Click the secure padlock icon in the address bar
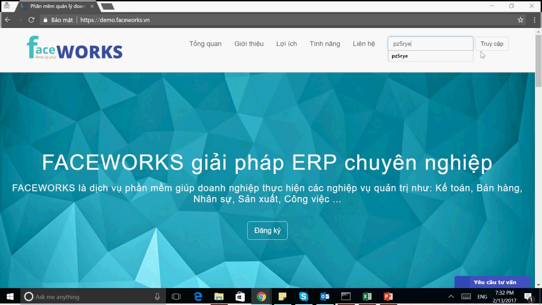 click(45, 20)
